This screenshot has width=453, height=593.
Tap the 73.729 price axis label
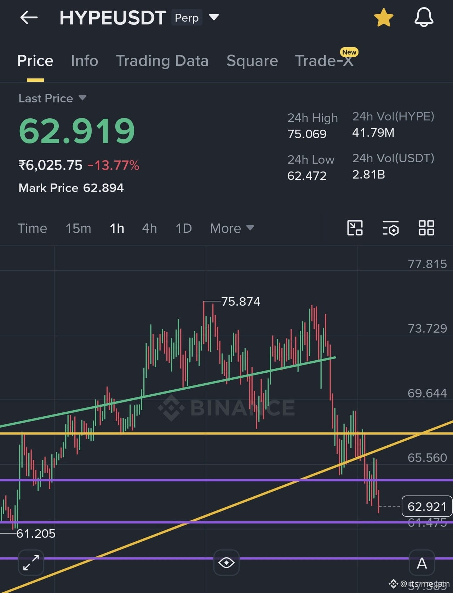(x=427, y=328)
